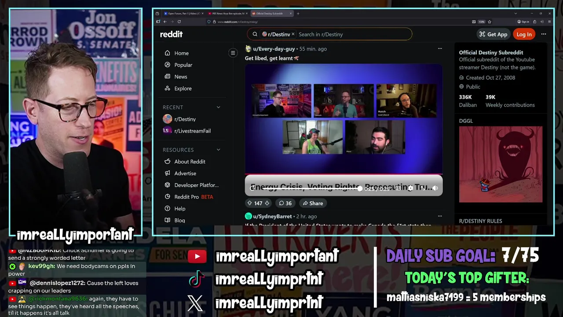Click the Advertise megaphone icon
The height and width of the screenshot is (317, 563).
[x=167, y=173]
